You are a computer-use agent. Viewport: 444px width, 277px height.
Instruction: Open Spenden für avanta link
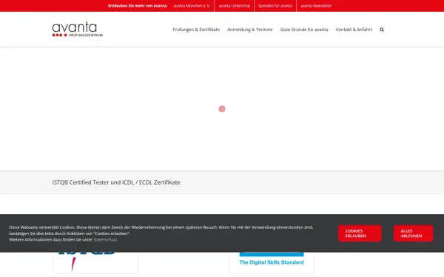point(275,6)
